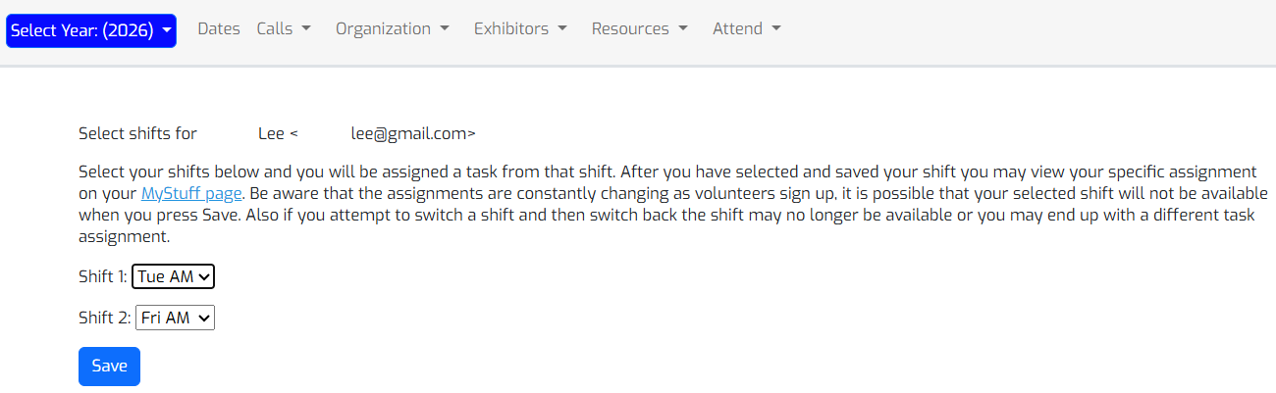The width and height of the screenshot is (1276, 393).
Task: Click the caret arrow beside Calls
Action: point(306,29)
